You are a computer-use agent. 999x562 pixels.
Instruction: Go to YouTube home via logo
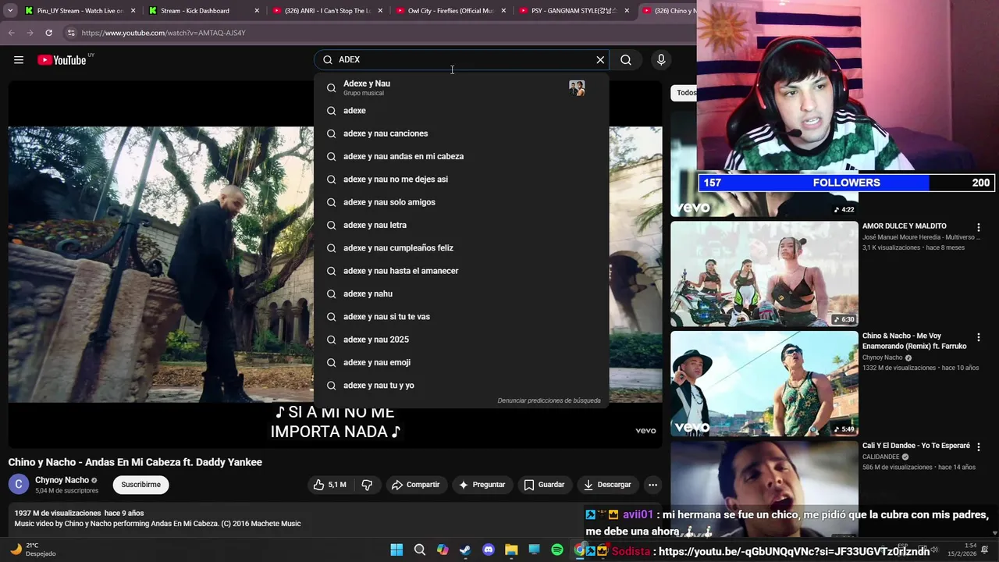(x=62, y=60)
